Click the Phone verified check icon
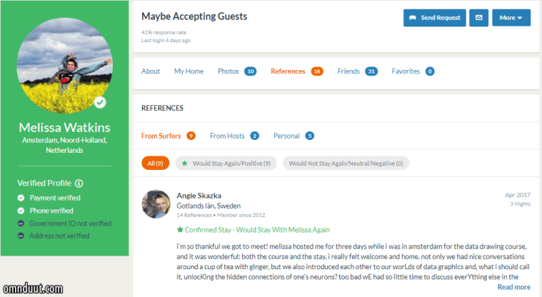This screenshot has width=542, height=297. coord(21,211)
